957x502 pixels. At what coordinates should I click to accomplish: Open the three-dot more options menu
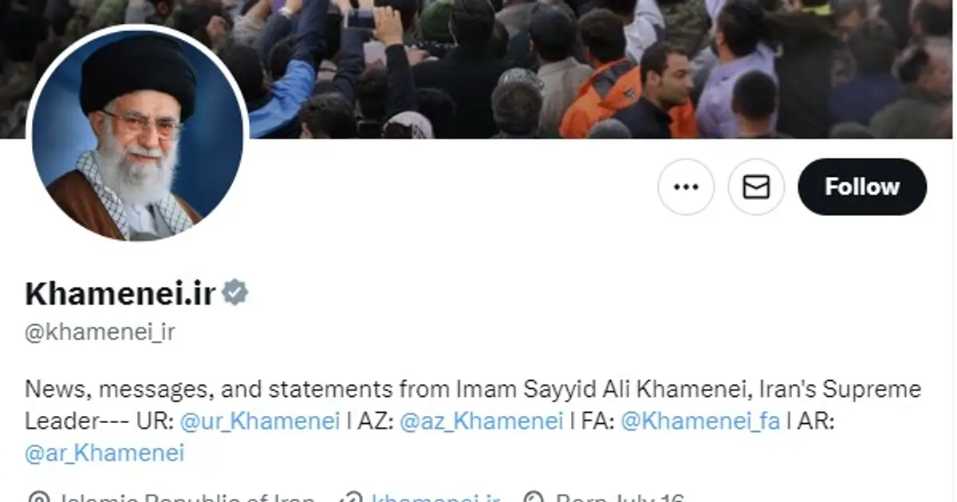click(x=686, y=186)
